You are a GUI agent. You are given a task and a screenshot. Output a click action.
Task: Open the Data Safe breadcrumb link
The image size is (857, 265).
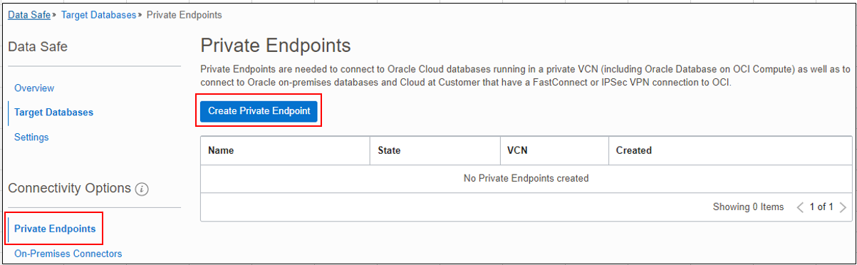tap(29, 15)
